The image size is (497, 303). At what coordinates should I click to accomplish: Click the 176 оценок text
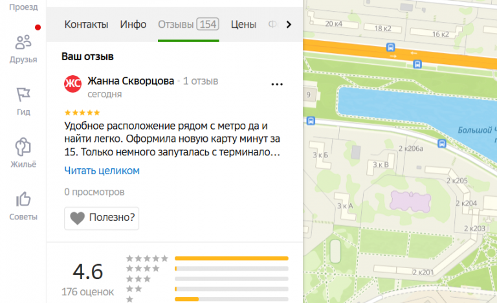click(87, 292)
